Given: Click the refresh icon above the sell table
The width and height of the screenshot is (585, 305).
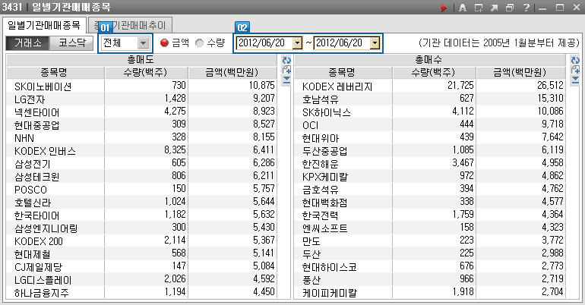Looking at the screenshot, I should tap(286, 61).
